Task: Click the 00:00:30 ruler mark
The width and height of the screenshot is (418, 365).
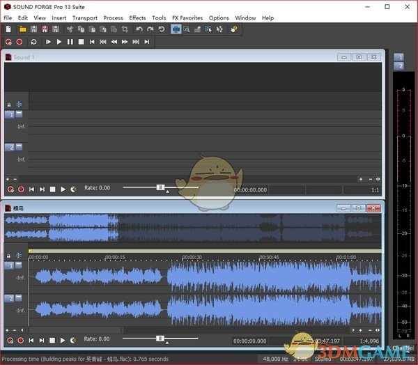Action: coord(192,257)
